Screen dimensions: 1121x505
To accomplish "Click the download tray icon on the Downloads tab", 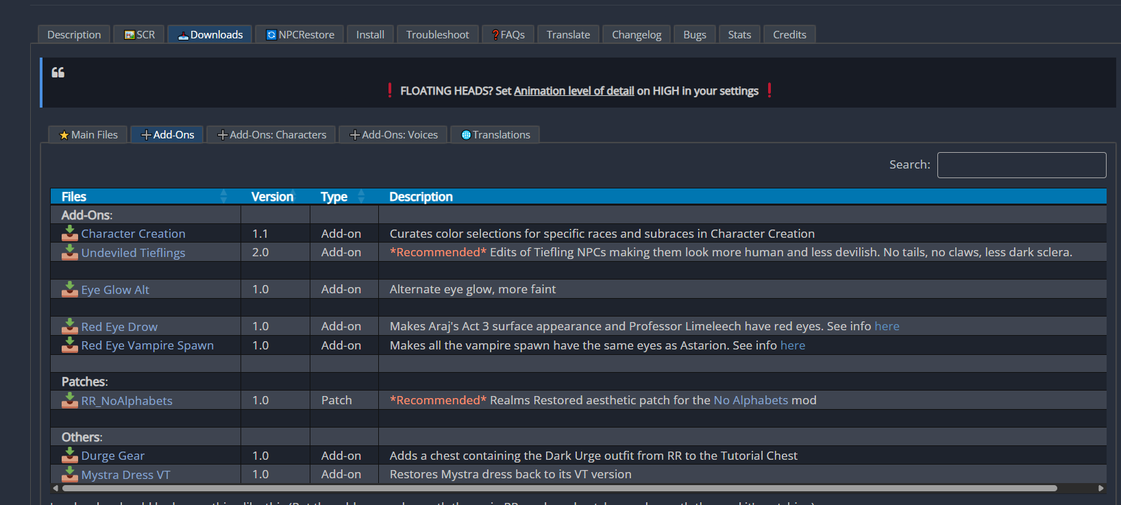I will click(x=183, y=35).
